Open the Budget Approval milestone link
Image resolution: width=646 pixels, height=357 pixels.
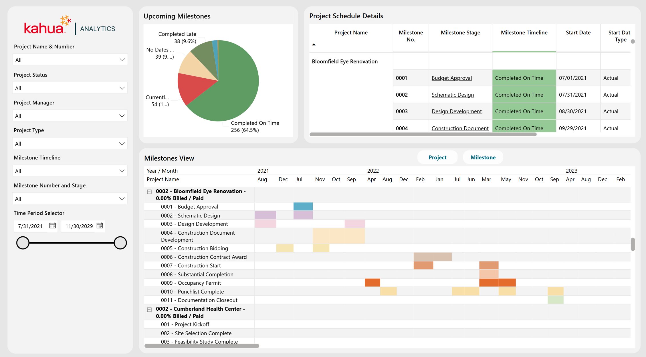[x=452, y=78]
